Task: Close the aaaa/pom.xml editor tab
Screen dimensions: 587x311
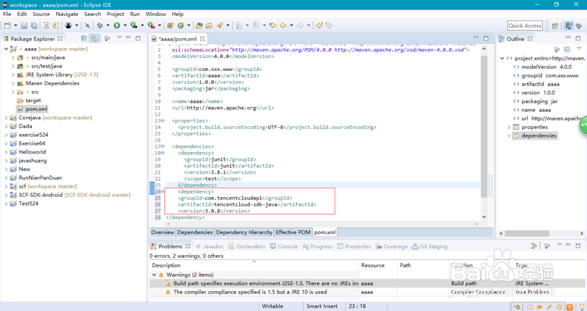Action: [202, 39]
